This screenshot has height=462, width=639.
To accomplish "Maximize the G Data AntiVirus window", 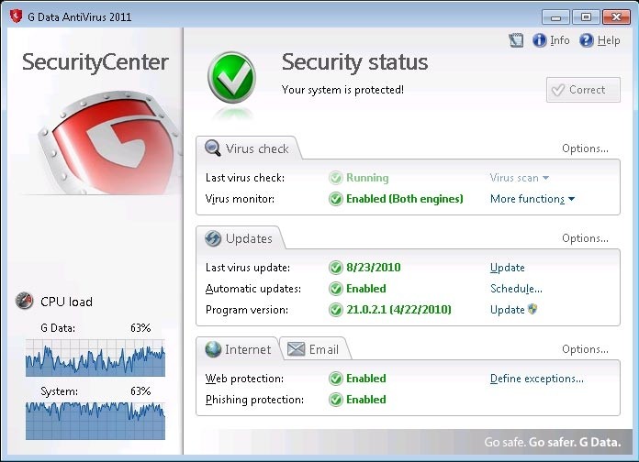I will [x=586, y=17].
